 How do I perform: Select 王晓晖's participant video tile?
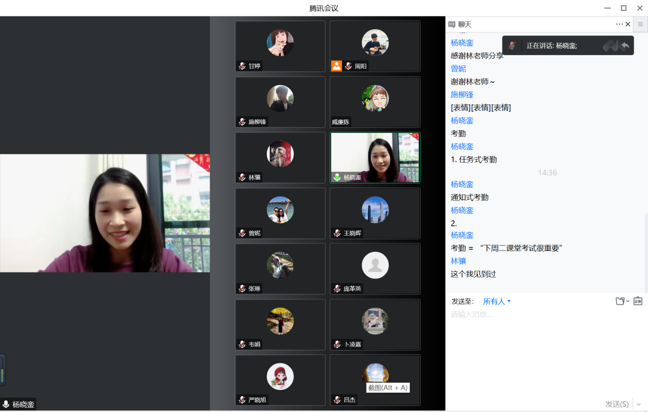coord(375,213)
